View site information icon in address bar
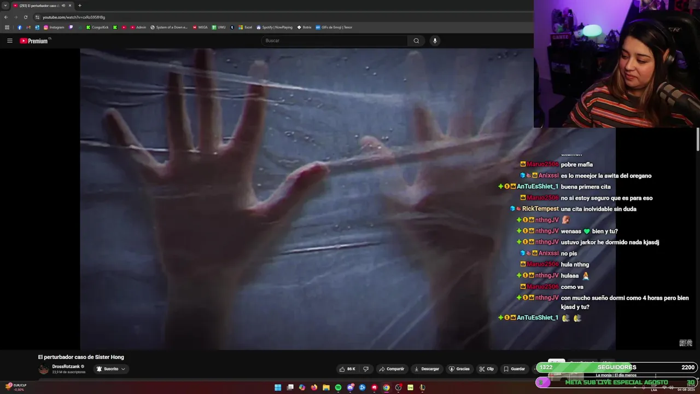Screen dimensions: 700x394 [37, 17]
